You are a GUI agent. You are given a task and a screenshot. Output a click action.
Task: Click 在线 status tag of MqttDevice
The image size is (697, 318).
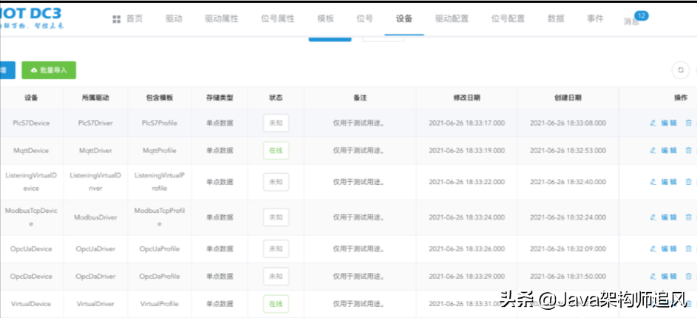276,150
